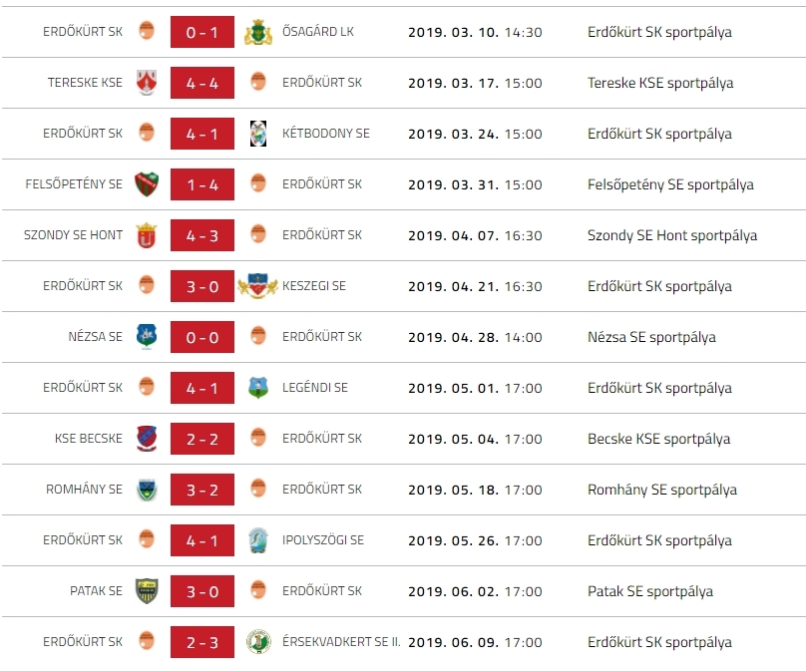Click the Legéndi SE club logo
The width and height of the screenshot is (806, 671).
[258, 388]
